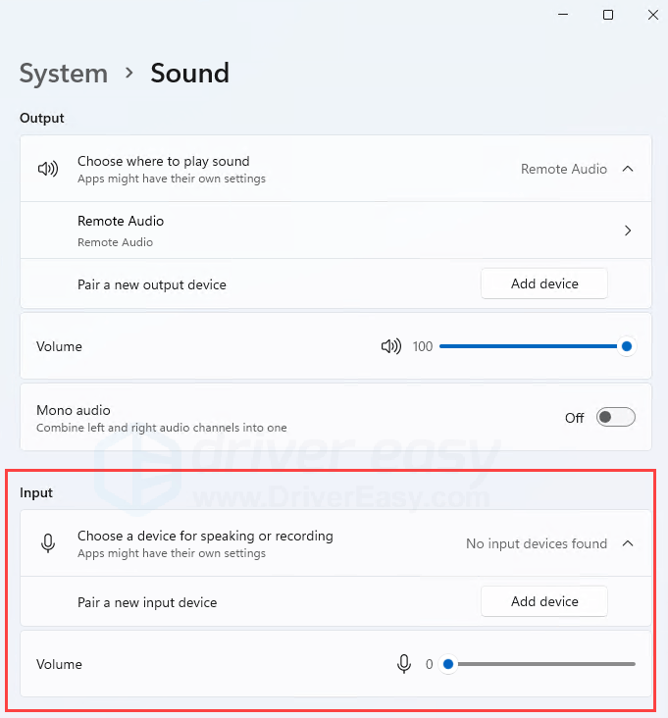Toggle the Mono audio switch
Screen dimensions: 668x718
pos(615,417)
